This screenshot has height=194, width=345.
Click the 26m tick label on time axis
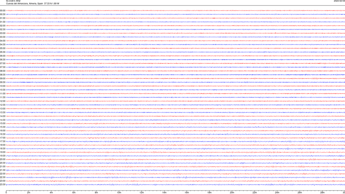pyautogui.click(x=300, y=193)
